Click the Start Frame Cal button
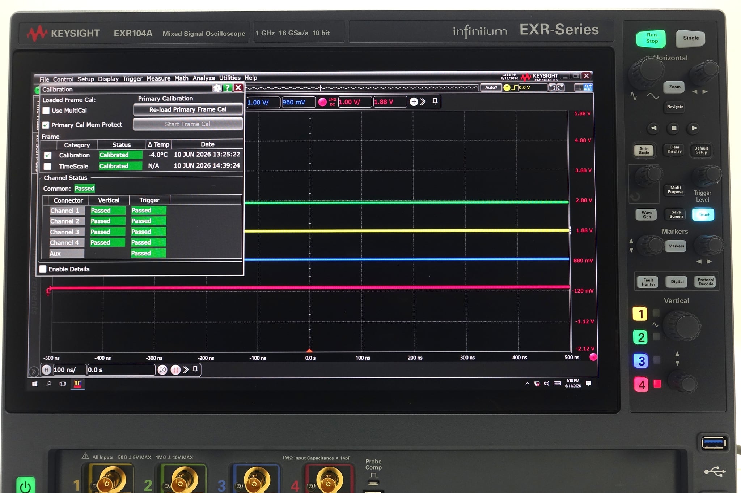The width and height of the screenshot is (741, 493). [188, 124]
